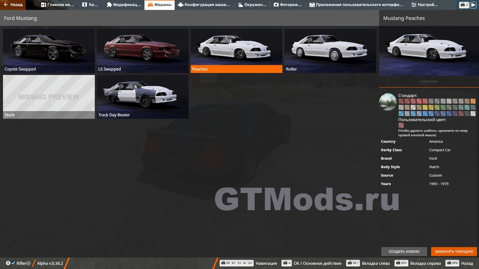Click the globe icon in the bottom bar
Screen dimensions: 479x269
point(8,263)
